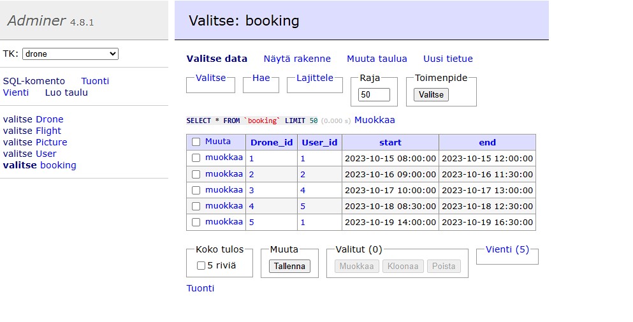Expand the Lajittele sort fieldset
Image resolution: width=633 pixels, height=322 pixels.
[314, 78]
